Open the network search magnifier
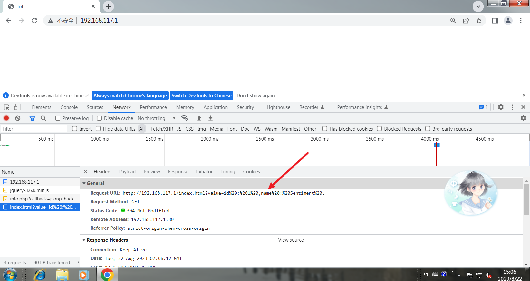Viewport: 530px width, 281px height. point(43,118)
